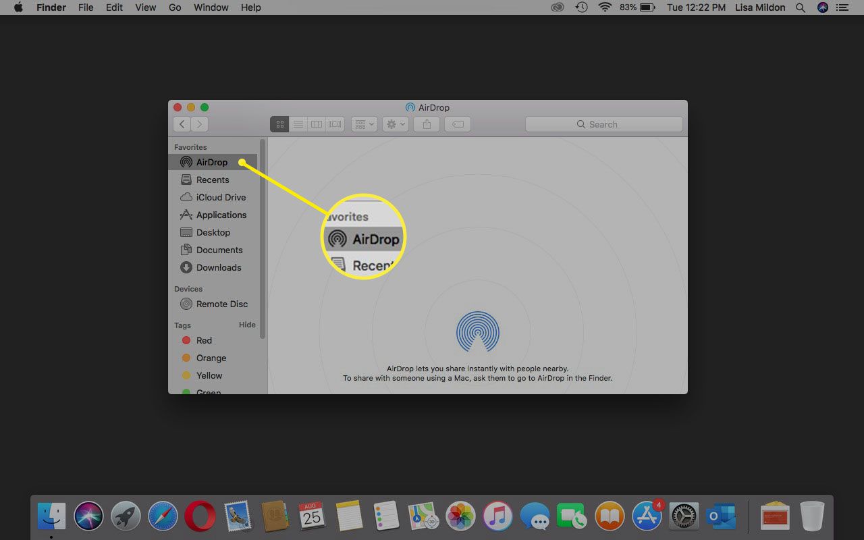Open Launchpad from the Dock
The height and width of the screenshot is (540, 864).
126,516
